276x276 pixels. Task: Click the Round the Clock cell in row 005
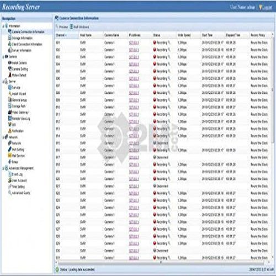point(259,71)
